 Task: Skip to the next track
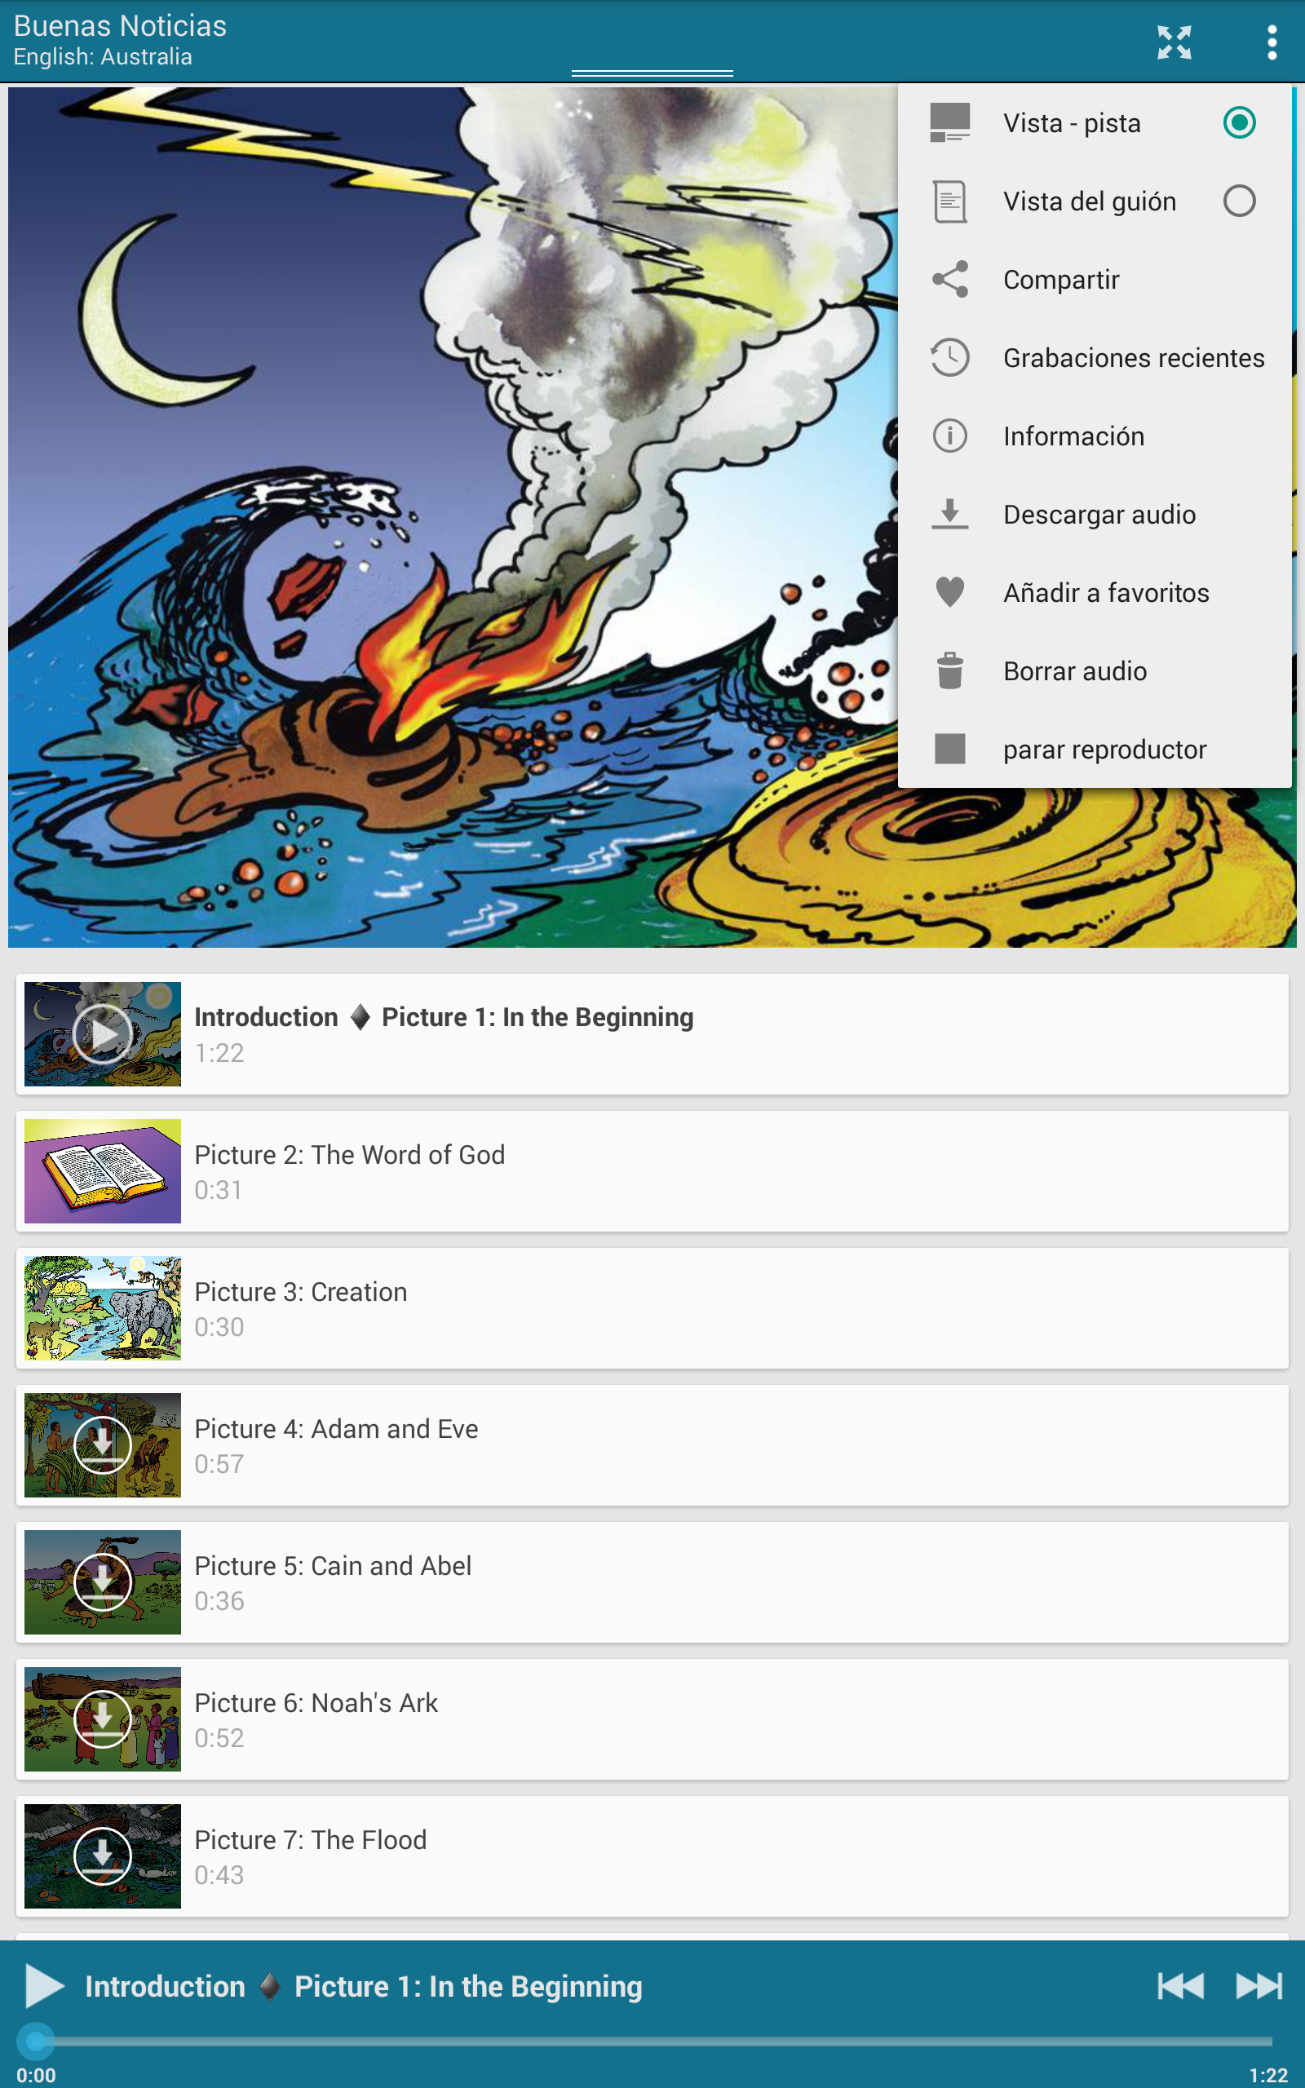1259,1985
